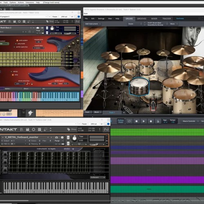
Task: Toggle loop in Superior Drummer transport
Action: point(129,121)
